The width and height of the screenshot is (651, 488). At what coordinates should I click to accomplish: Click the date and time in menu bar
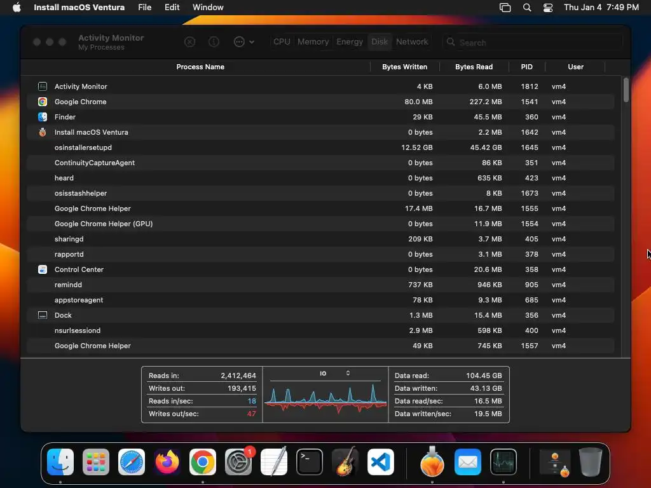click(601, 8)
